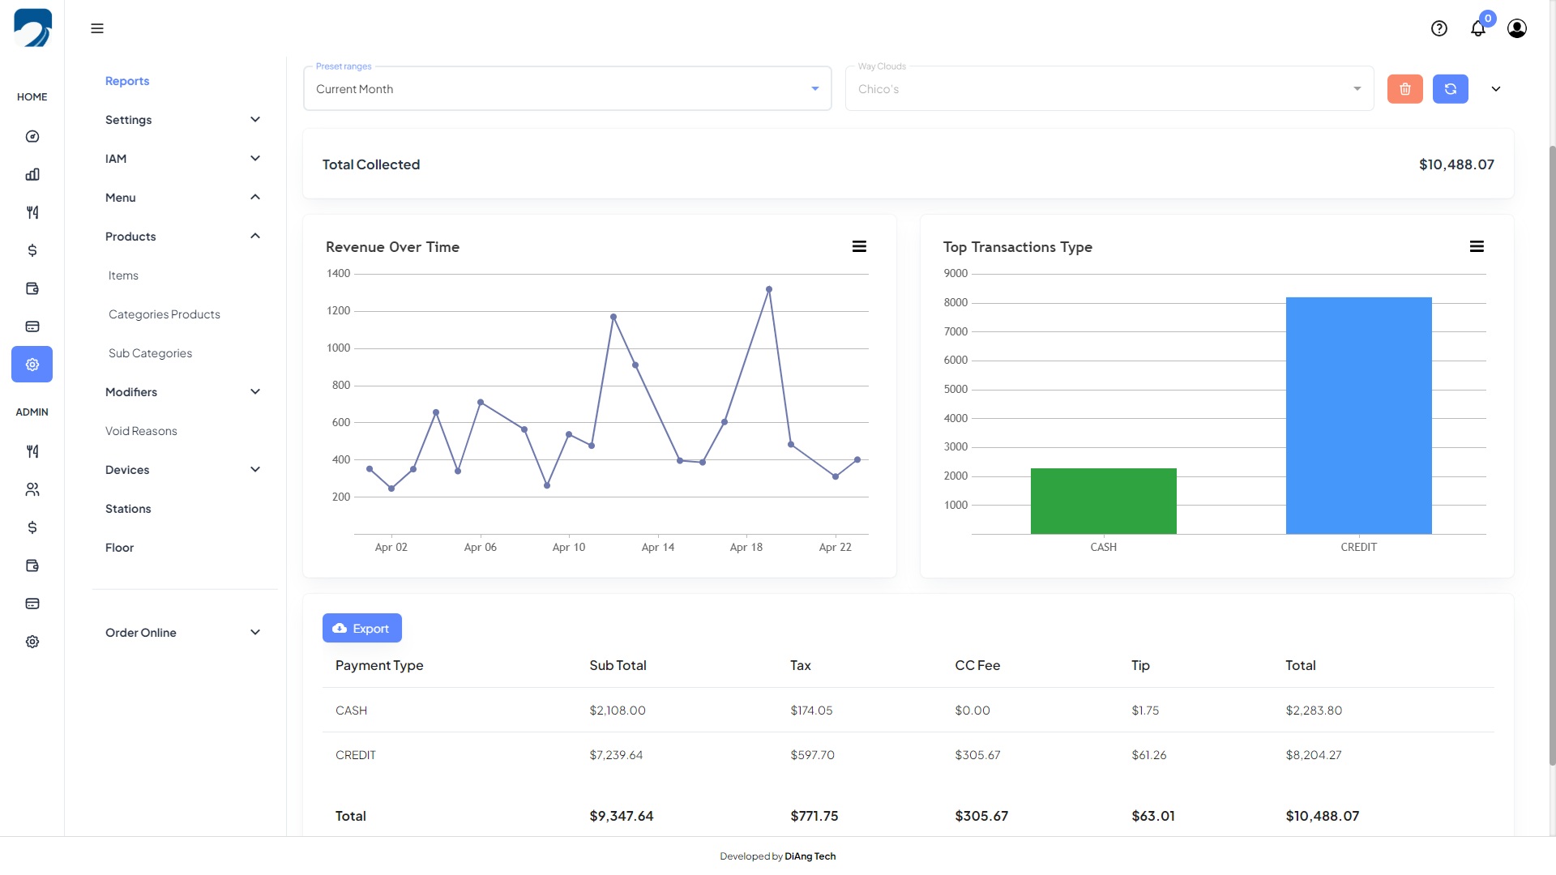Open the HOME dollar sign icon
1556x875 pixels.
(32, 250)
